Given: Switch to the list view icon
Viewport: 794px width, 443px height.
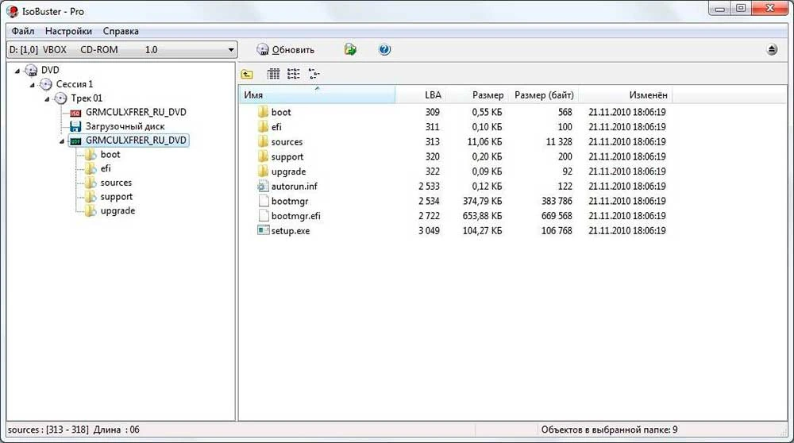Looking at the screenshot, I should tap(293, 75).
